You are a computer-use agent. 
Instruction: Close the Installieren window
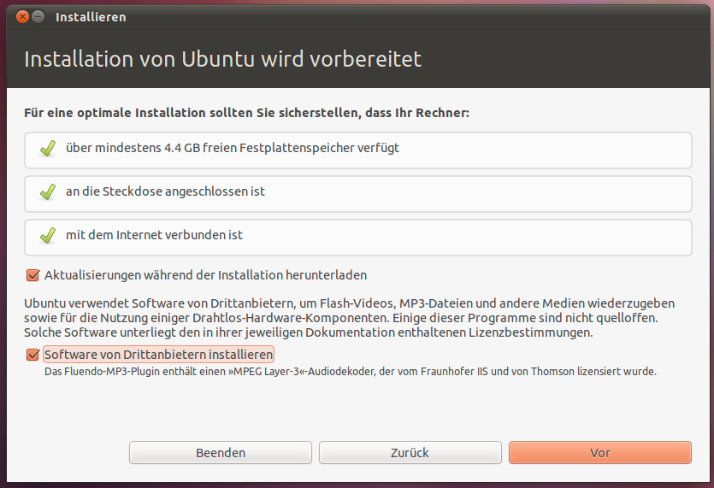pos(22,17)
